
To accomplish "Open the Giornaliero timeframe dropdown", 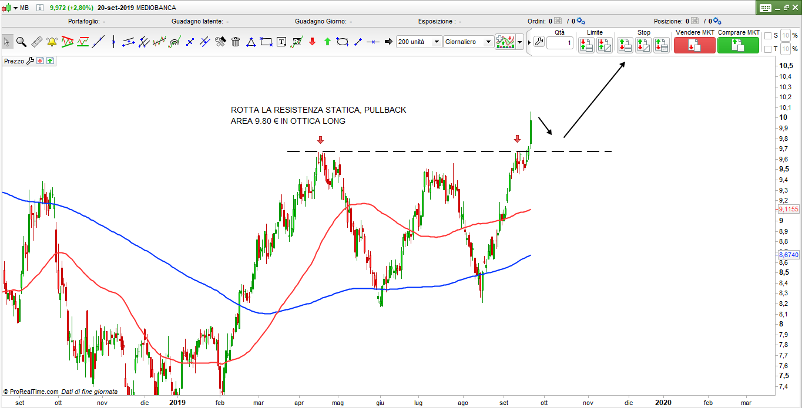I will (488, 42).
